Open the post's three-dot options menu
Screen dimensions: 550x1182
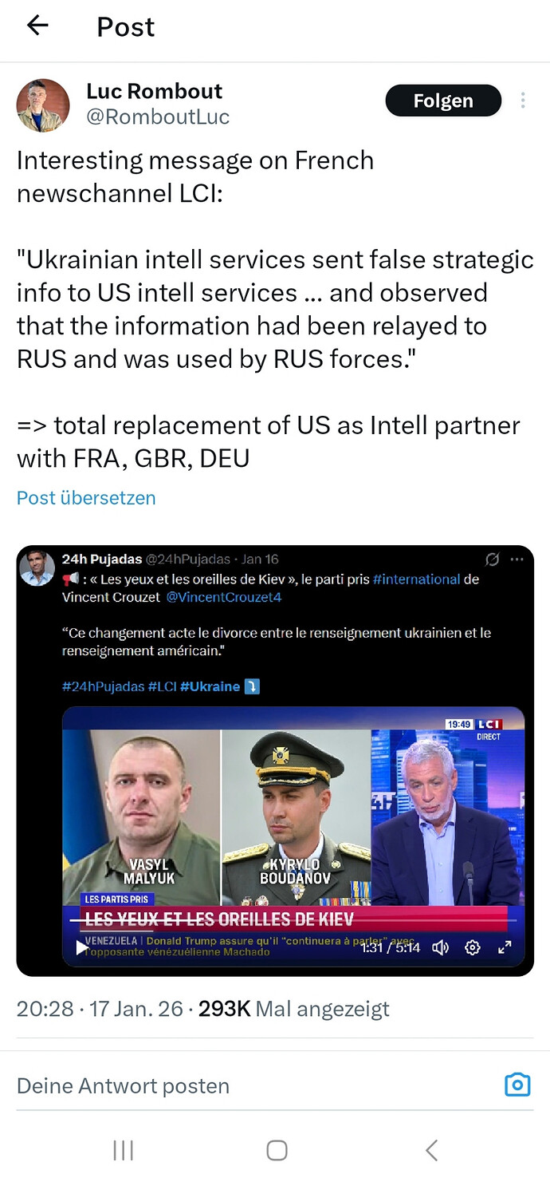(523, 101)
